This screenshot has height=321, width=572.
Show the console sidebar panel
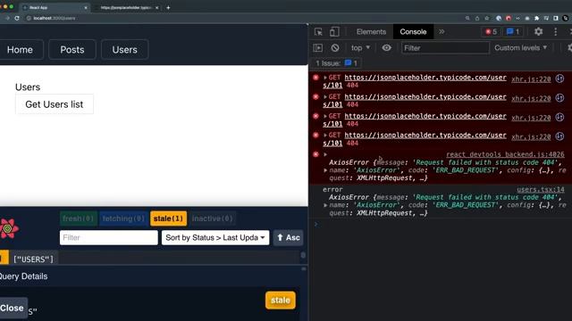318,47
